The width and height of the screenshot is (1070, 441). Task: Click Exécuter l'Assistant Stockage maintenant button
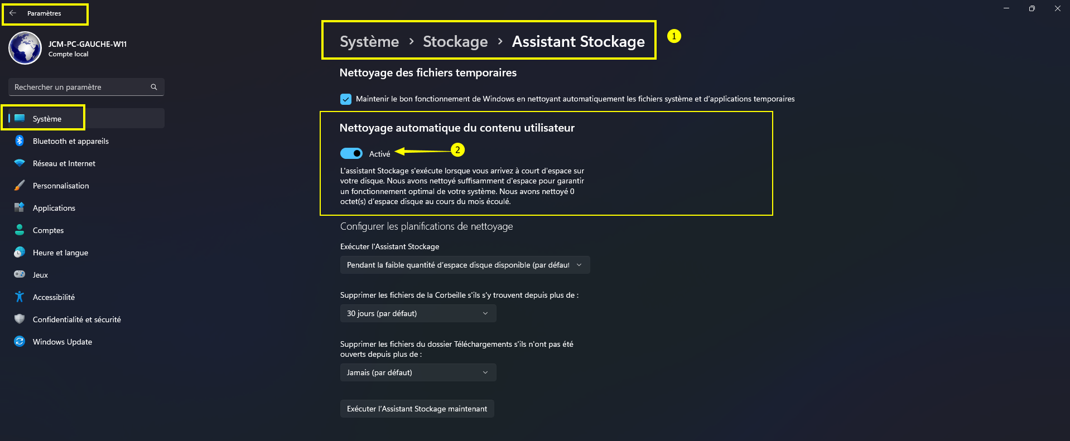[417, 409]
